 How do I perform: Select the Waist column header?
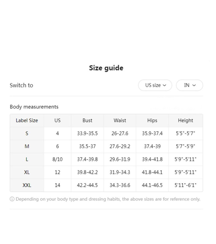tap(120, 120)
